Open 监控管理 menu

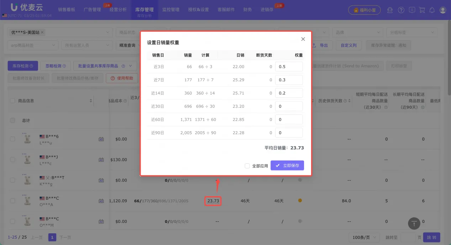(x=171, y=10)
